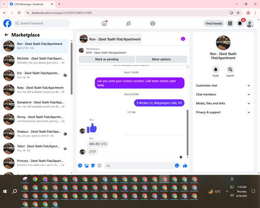
Task: Open the Ron 2bed 1bath conversation
Action: point(35,46)
